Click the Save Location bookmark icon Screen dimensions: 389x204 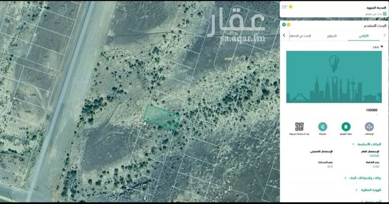pos(345,127)
